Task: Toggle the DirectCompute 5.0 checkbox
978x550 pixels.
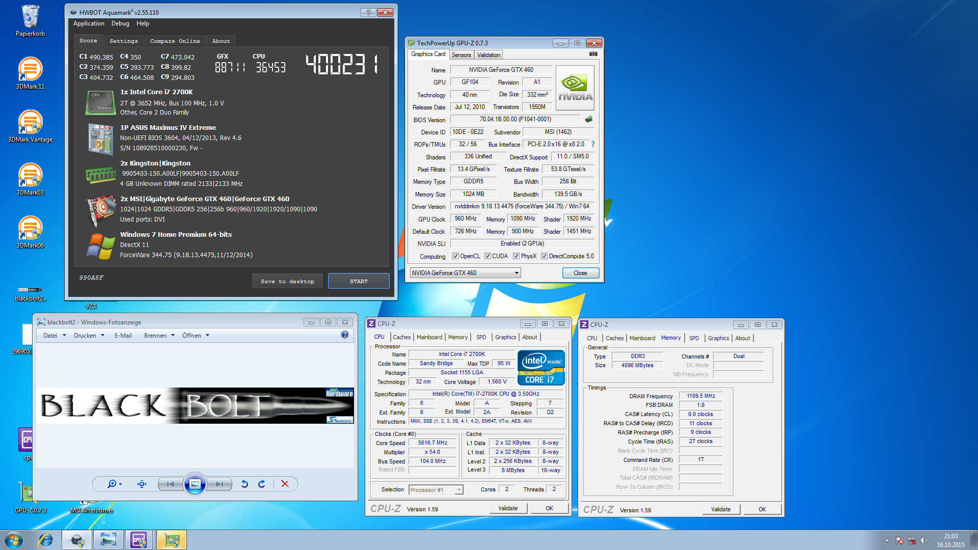Action: [x=544, y=256]
